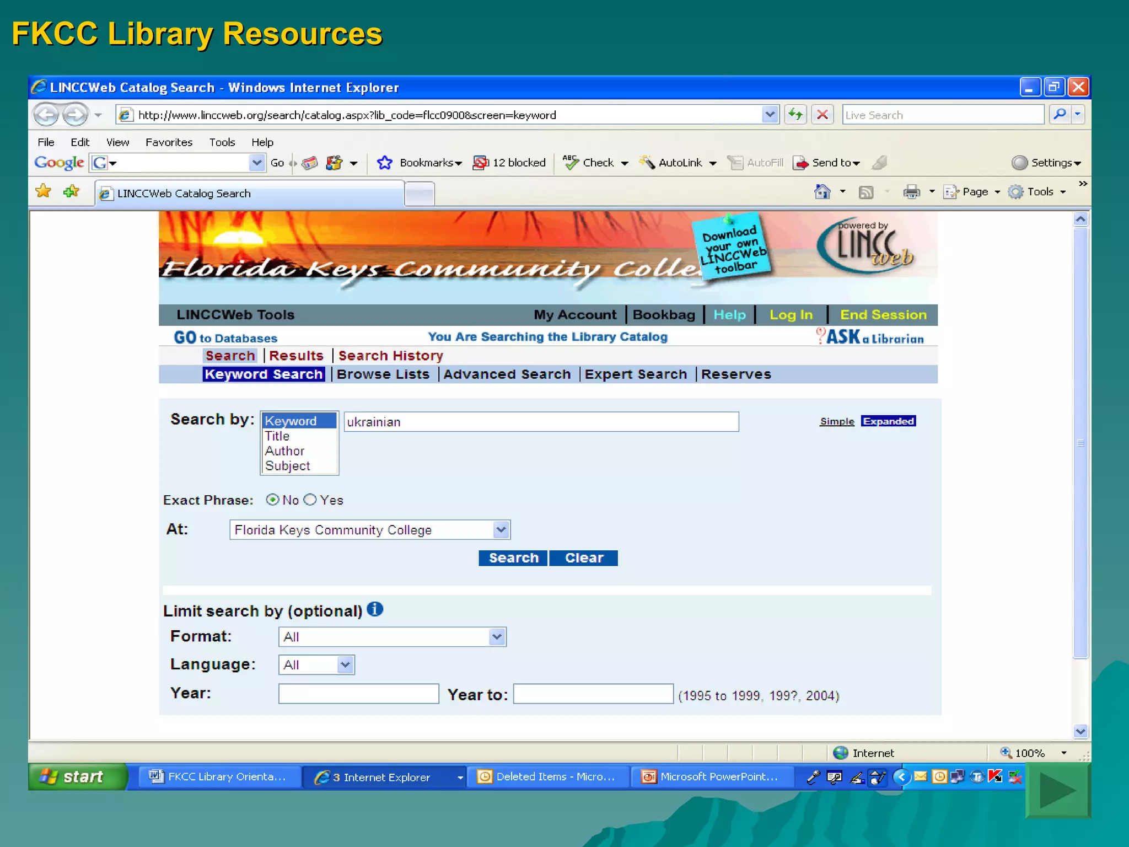Expand the IE Tools toolbar dropdown
The image size is (1129, 847).
coord(1063,192)
